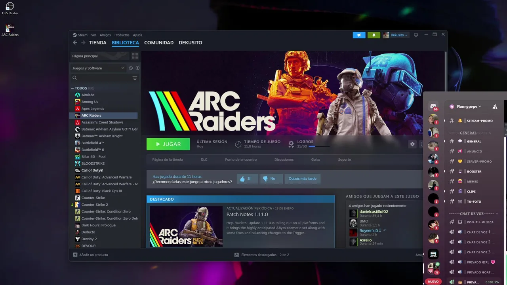Go to TIENDA tab
Viewport: 507px width, 285px height.
point(98,43)
